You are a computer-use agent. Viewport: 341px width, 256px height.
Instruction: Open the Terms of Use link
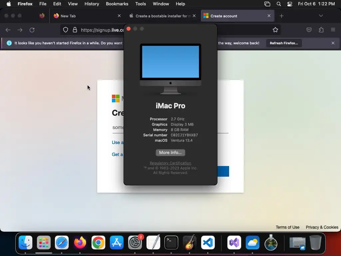[287, 227]
